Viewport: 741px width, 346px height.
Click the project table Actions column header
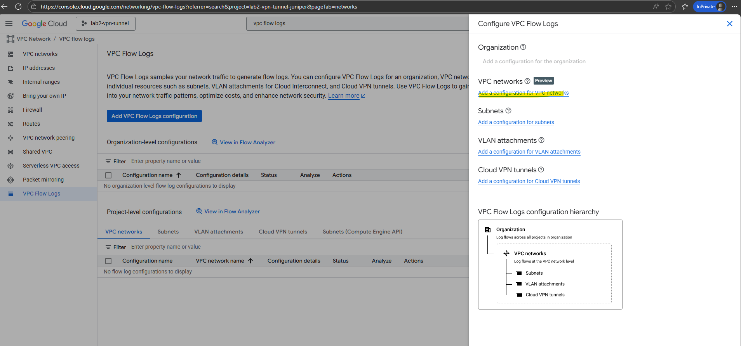click(413, 261)
